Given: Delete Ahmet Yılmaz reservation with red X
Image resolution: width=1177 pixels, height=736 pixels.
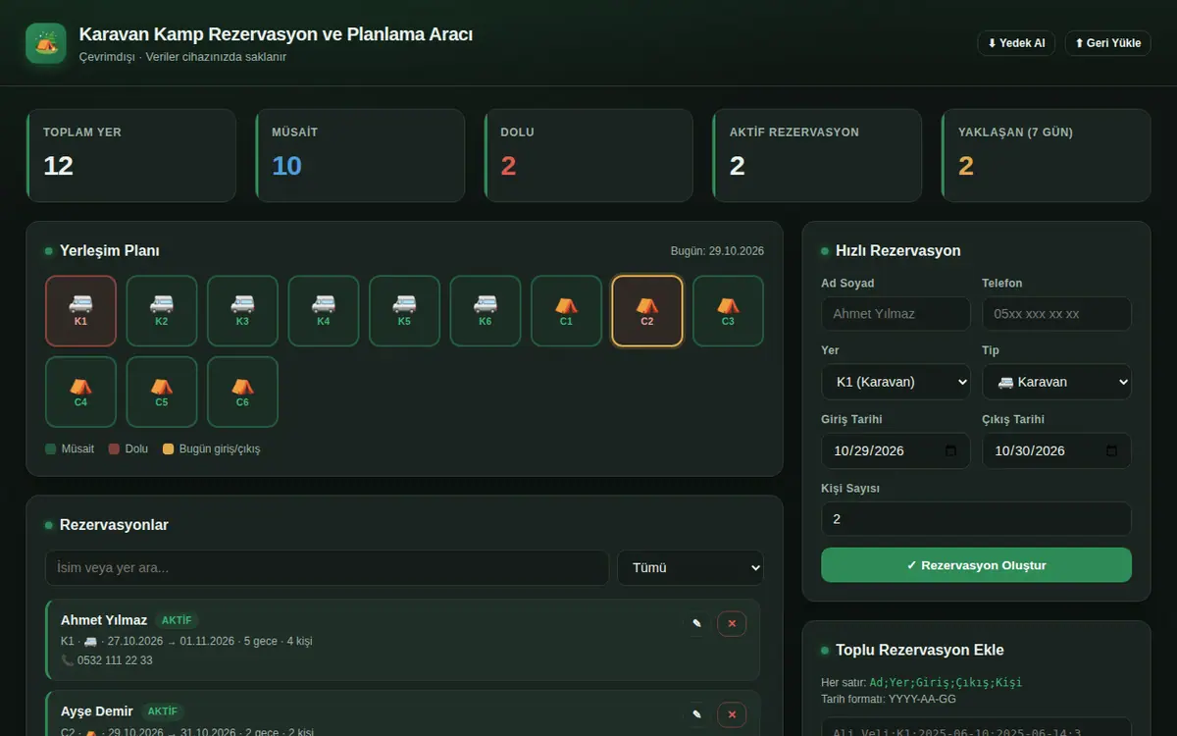Looking at the screenshot, I should pos(732,623).
